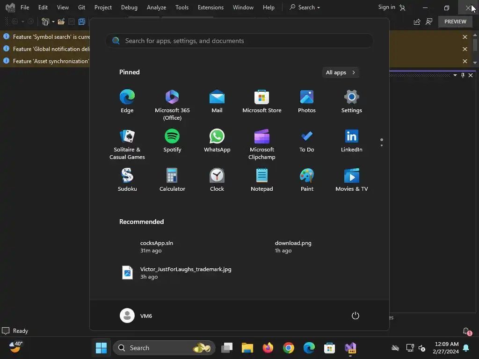Launch Spotify
The image size is (479, 359).
click(x=172, y=141)
